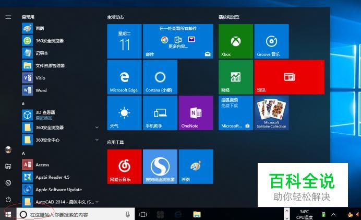361x220 pixels.
Task: Open Microsoft Solitaire Collection tile
Action: 271,113
